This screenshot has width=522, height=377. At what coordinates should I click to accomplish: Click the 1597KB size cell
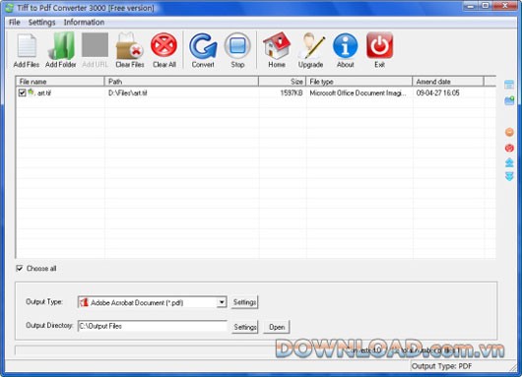292,93
